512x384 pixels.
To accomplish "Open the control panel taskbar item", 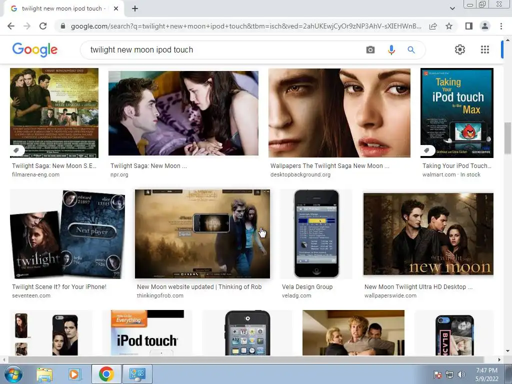I will point(137,374).
